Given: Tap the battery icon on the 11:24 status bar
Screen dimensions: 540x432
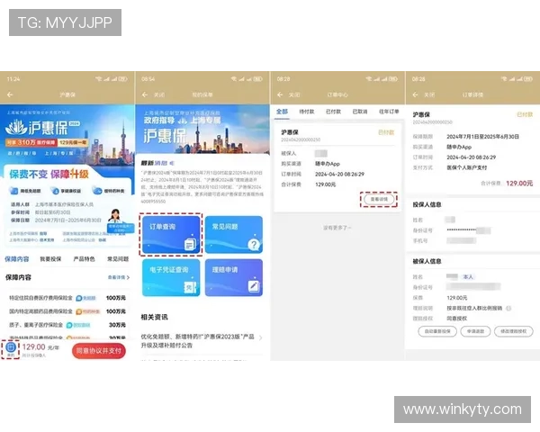Looking at the screenshot, I should 122,79.
